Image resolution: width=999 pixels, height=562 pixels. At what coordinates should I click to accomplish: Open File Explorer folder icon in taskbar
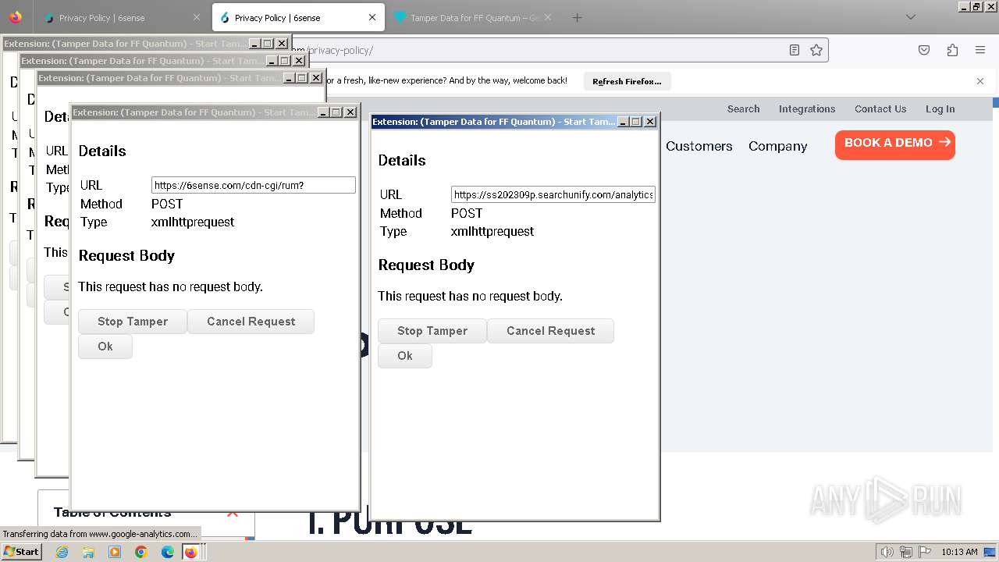click(88, 552)
